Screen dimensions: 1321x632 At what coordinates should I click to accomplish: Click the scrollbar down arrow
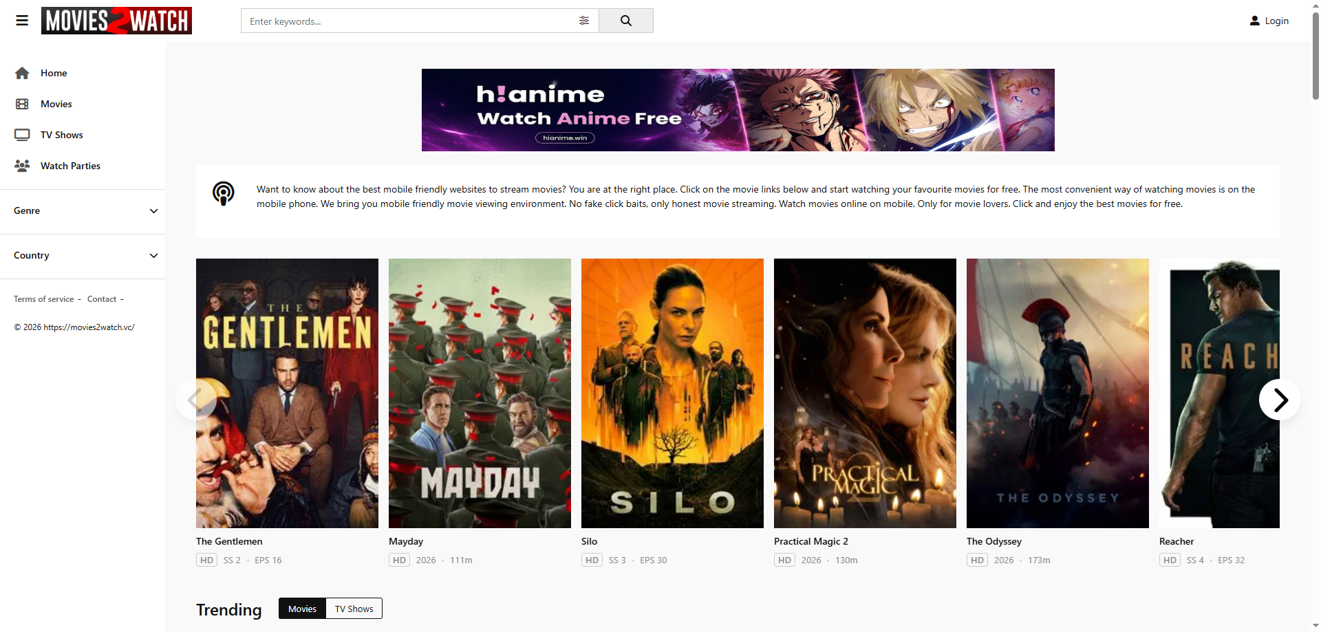click(x=1315, y=626)
